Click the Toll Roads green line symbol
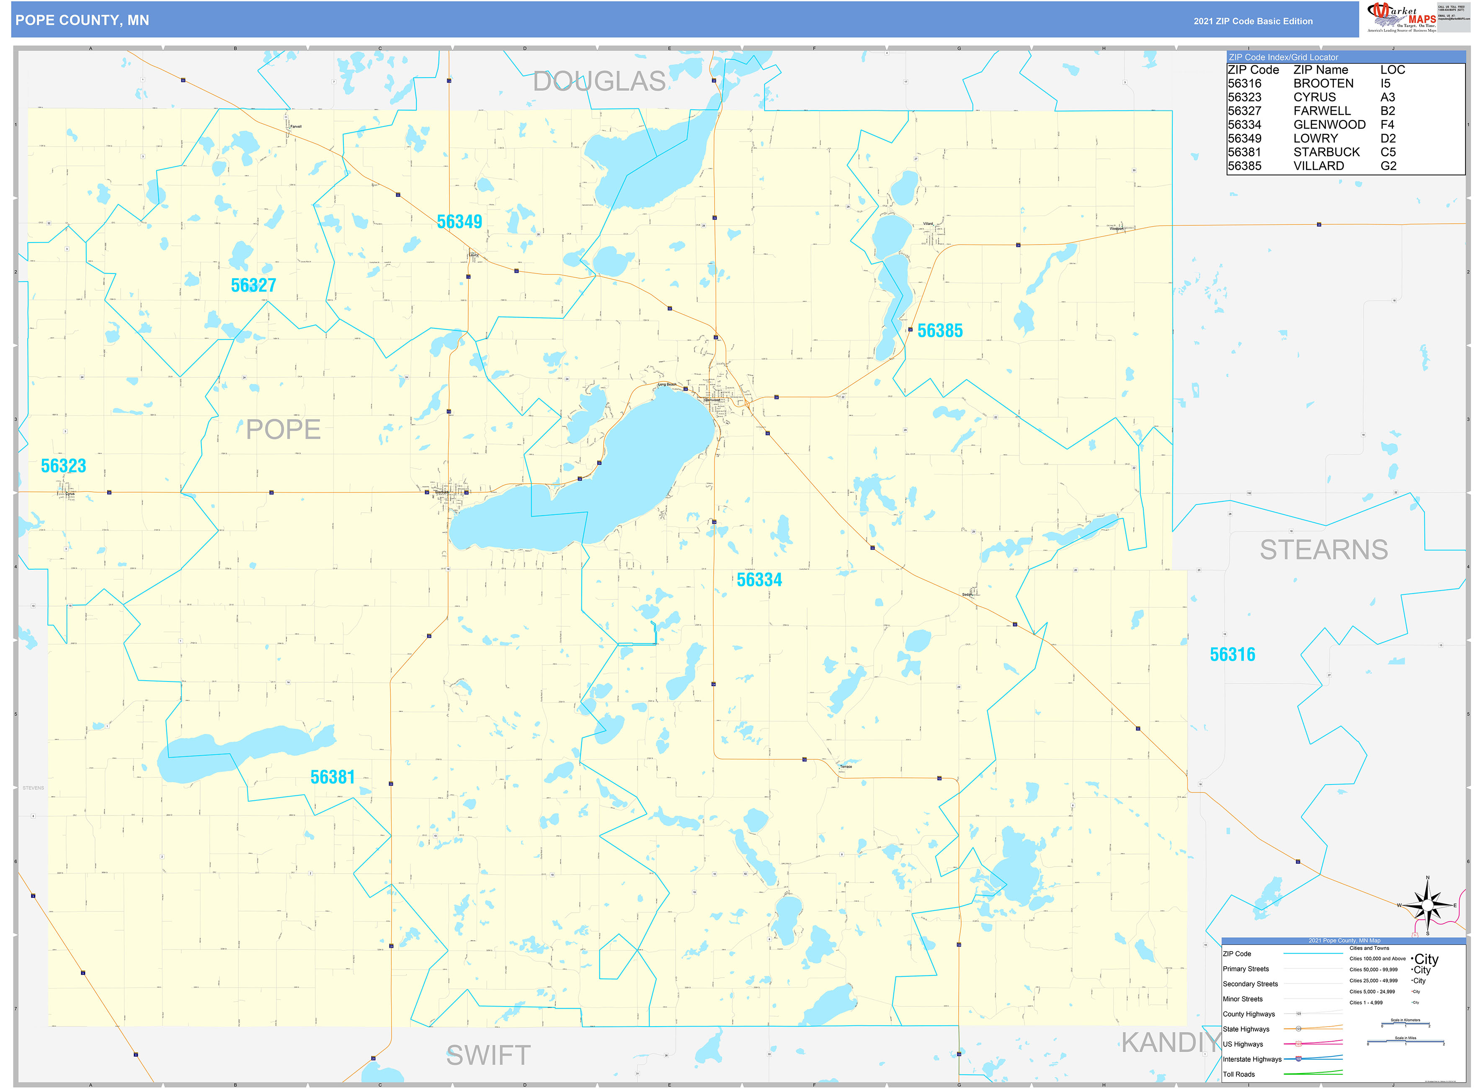1478x1089 pixels. (x=1313, y=1074)
